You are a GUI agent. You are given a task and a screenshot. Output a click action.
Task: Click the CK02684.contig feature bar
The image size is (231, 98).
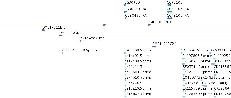[204, 86]
